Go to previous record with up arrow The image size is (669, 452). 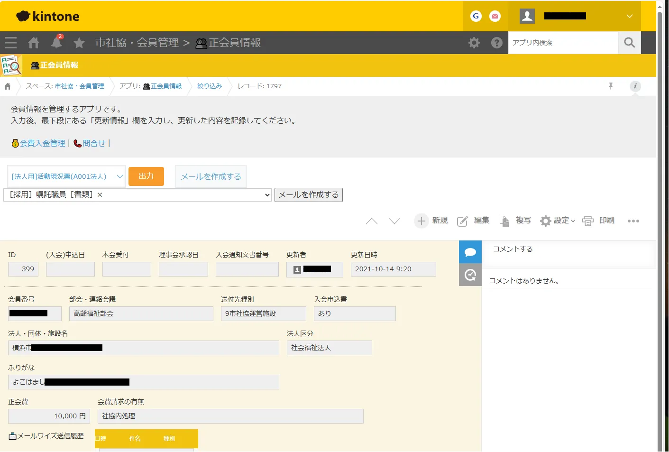pyautogui.click(x=372, y=221)
